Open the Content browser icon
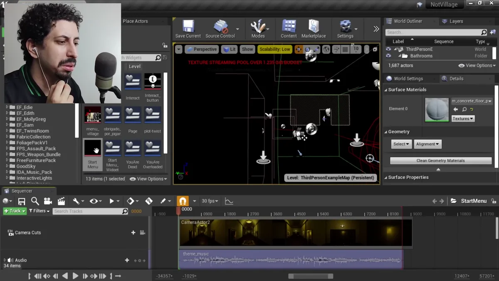499x281 pixels. [x=289, y=29]
